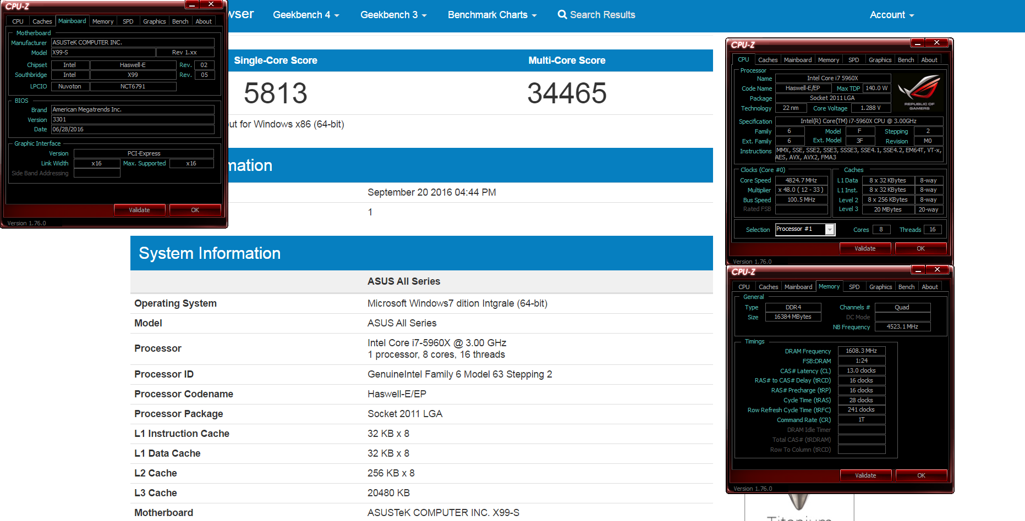Open About tab in Mainboard CPU-Z window

204,21
